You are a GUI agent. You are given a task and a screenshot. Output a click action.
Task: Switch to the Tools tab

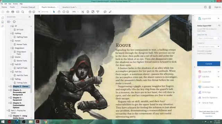12,7
